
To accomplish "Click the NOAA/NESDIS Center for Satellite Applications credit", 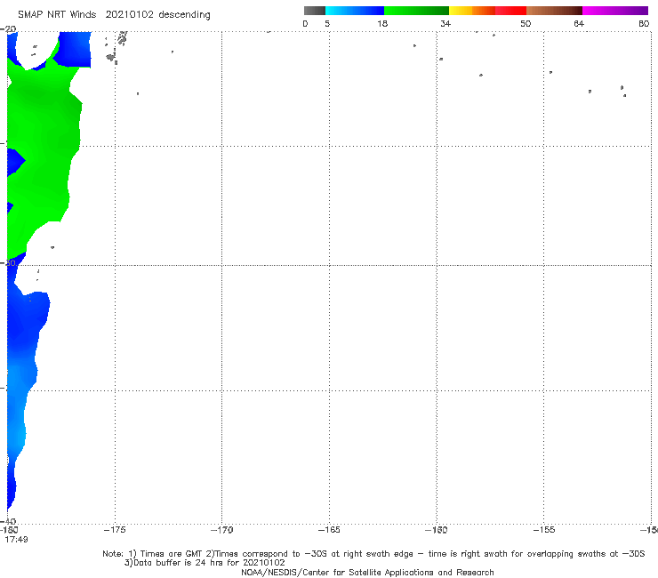I will tap(367, 573).
